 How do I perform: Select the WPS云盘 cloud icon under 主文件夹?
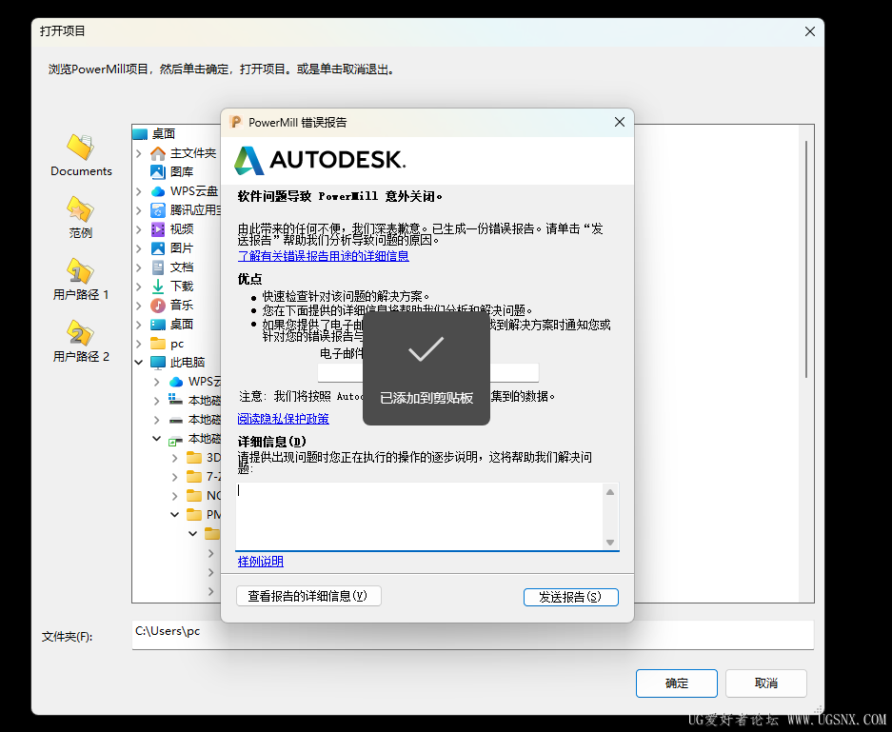(x=158, y=191)
